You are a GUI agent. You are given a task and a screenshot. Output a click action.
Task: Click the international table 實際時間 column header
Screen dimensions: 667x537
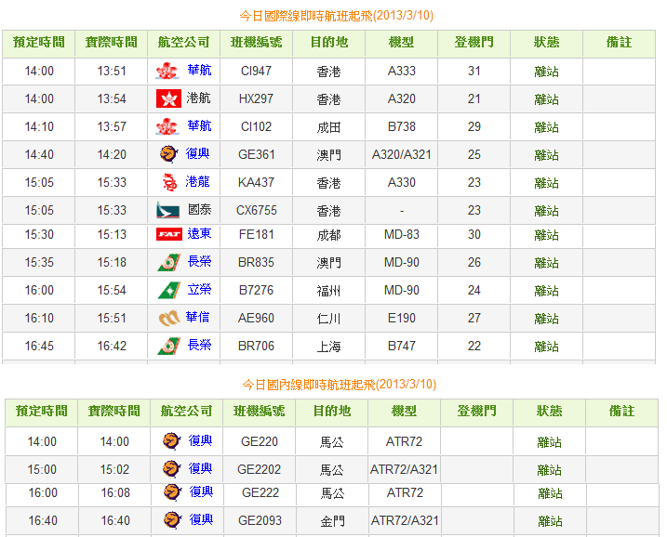point(112,44)
